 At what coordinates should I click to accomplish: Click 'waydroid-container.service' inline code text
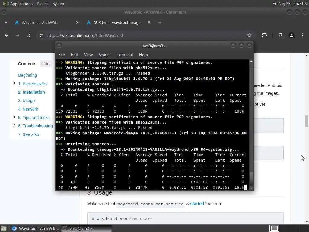pyautogui.click(x=151, y=204)
